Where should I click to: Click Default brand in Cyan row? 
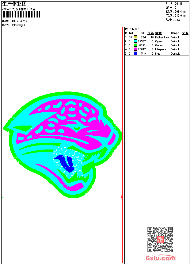pyautogui.click(x=175, y=41)
